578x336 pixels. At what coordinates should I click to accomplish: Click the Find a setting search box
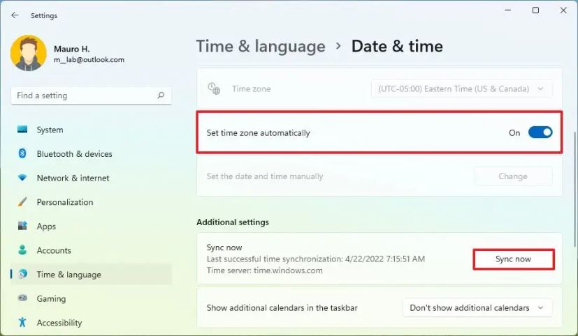click(x=92, y=96)
